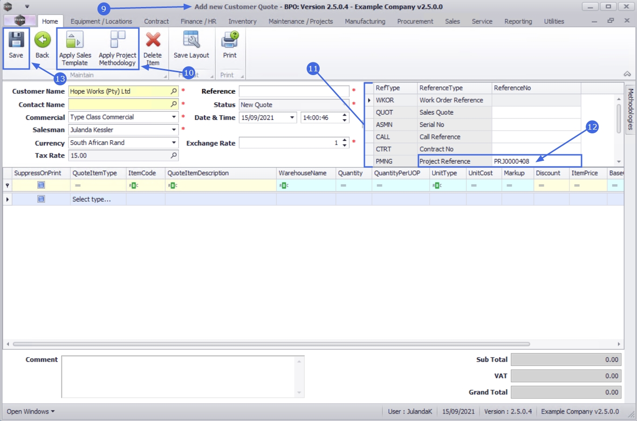Open the Methodologies side panel
Viewport: 637px width, 421px height.
(630, 109)
